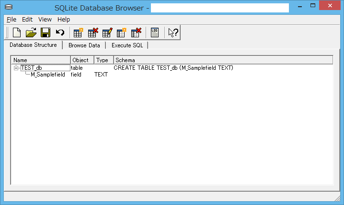Click the toolbar drag handle grip
344x205 pixels.
coord(7,32)
